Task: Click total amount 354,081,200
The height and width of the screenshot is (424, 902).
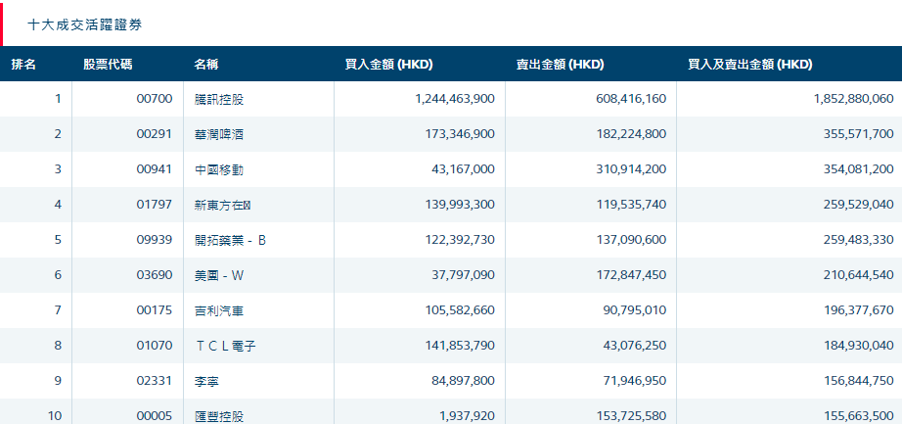Action: [858, 169]
